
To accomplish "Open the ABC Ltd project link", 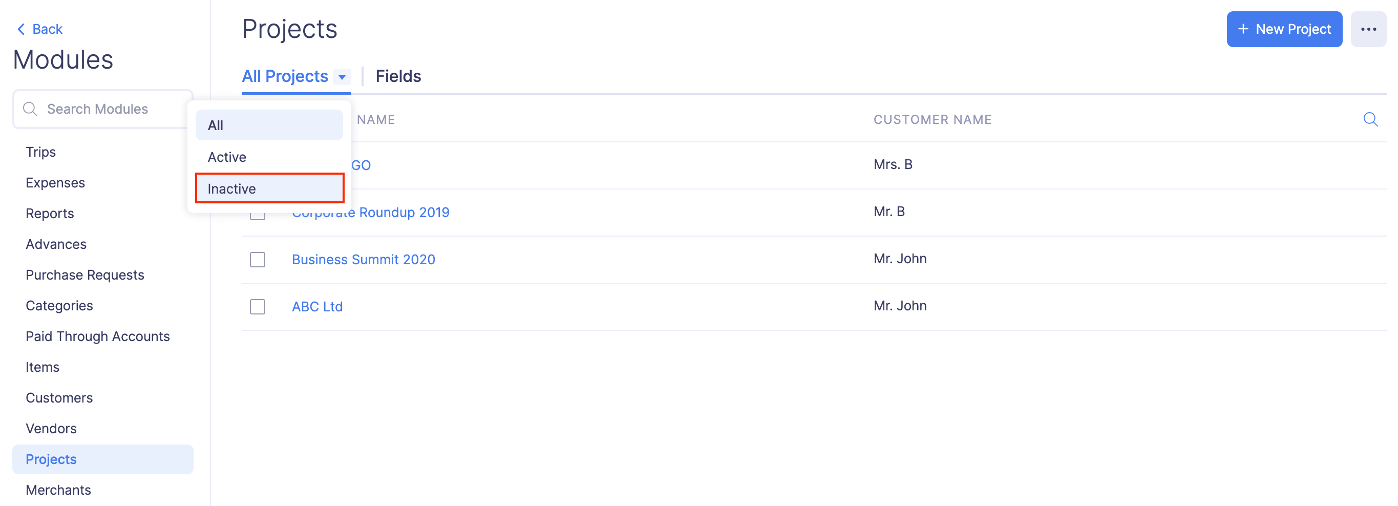I will [317, 307].
